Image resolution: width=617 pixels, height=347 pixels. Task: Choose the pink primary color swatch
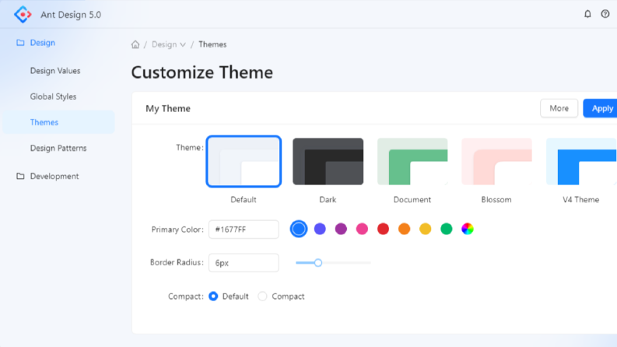tap(362, 229)
